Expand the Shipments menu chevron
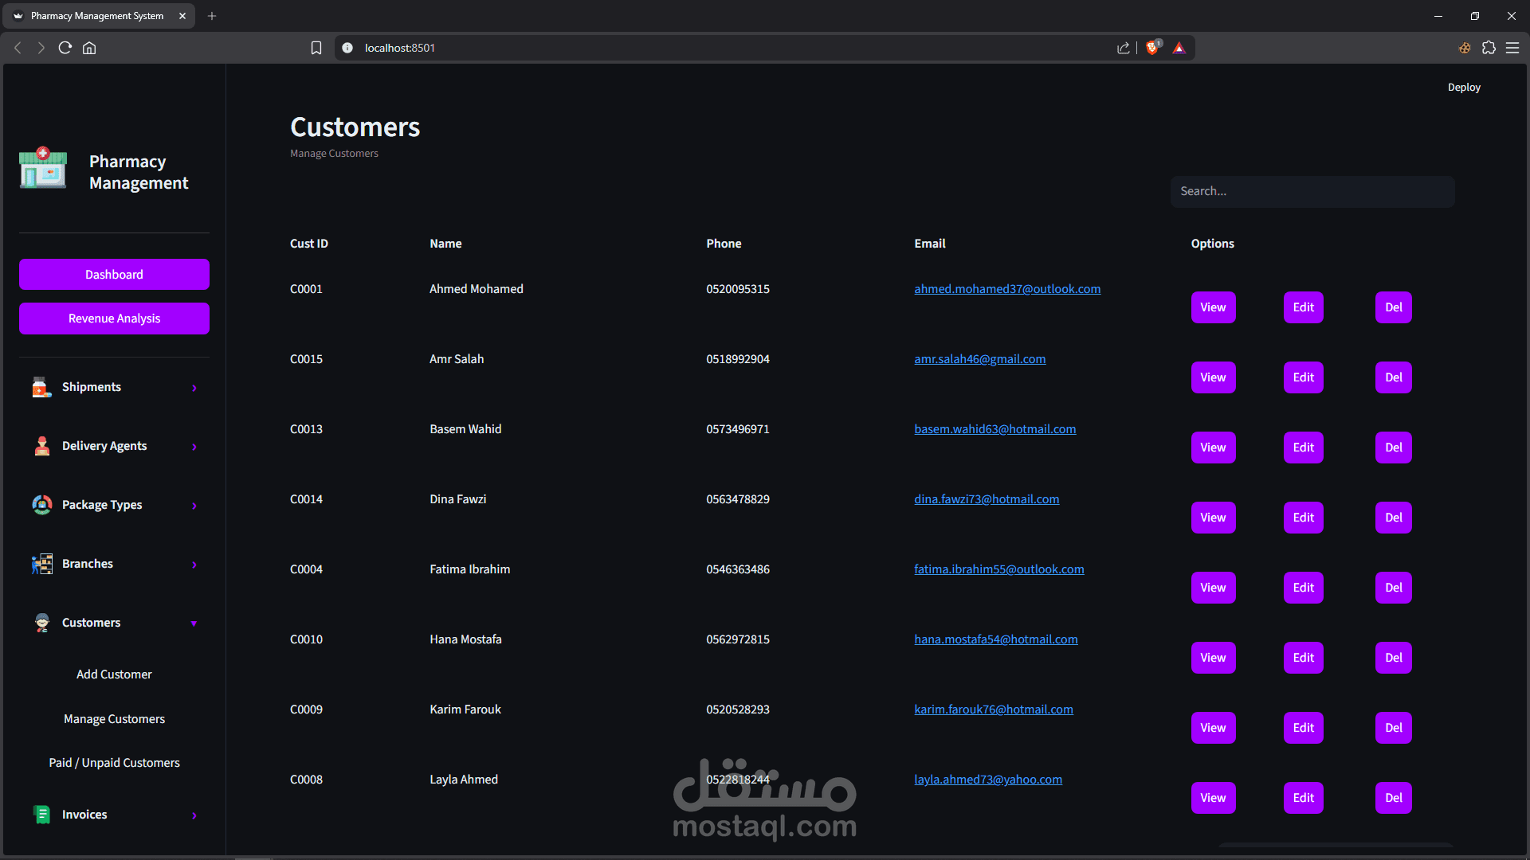Screen dimensions: 1530x860 pyautogui.click(x=194, y=388)
